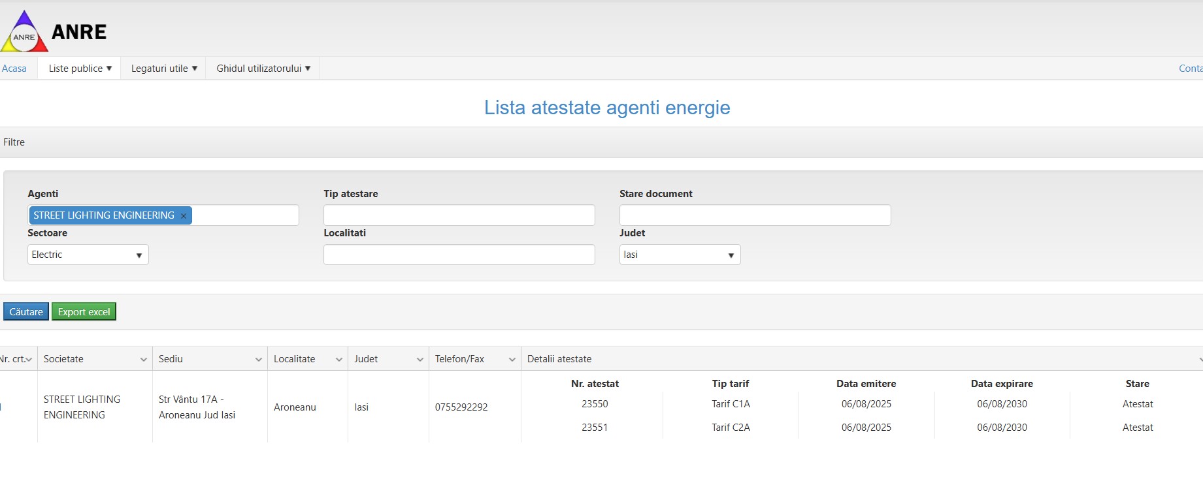Open the Liste publice menu

pos(80,69)
